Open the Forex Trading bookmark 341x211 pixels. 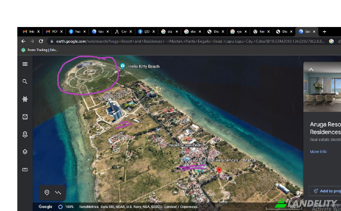[39, 50]
